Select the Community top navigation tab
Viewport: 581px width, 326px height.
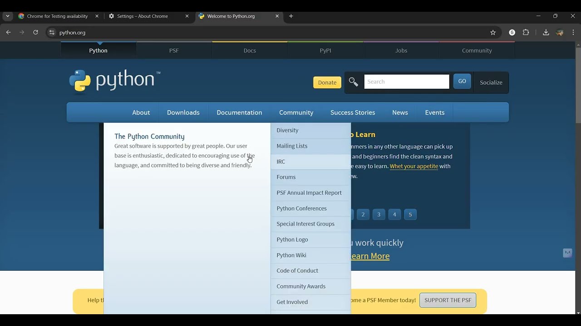[477, 50]
